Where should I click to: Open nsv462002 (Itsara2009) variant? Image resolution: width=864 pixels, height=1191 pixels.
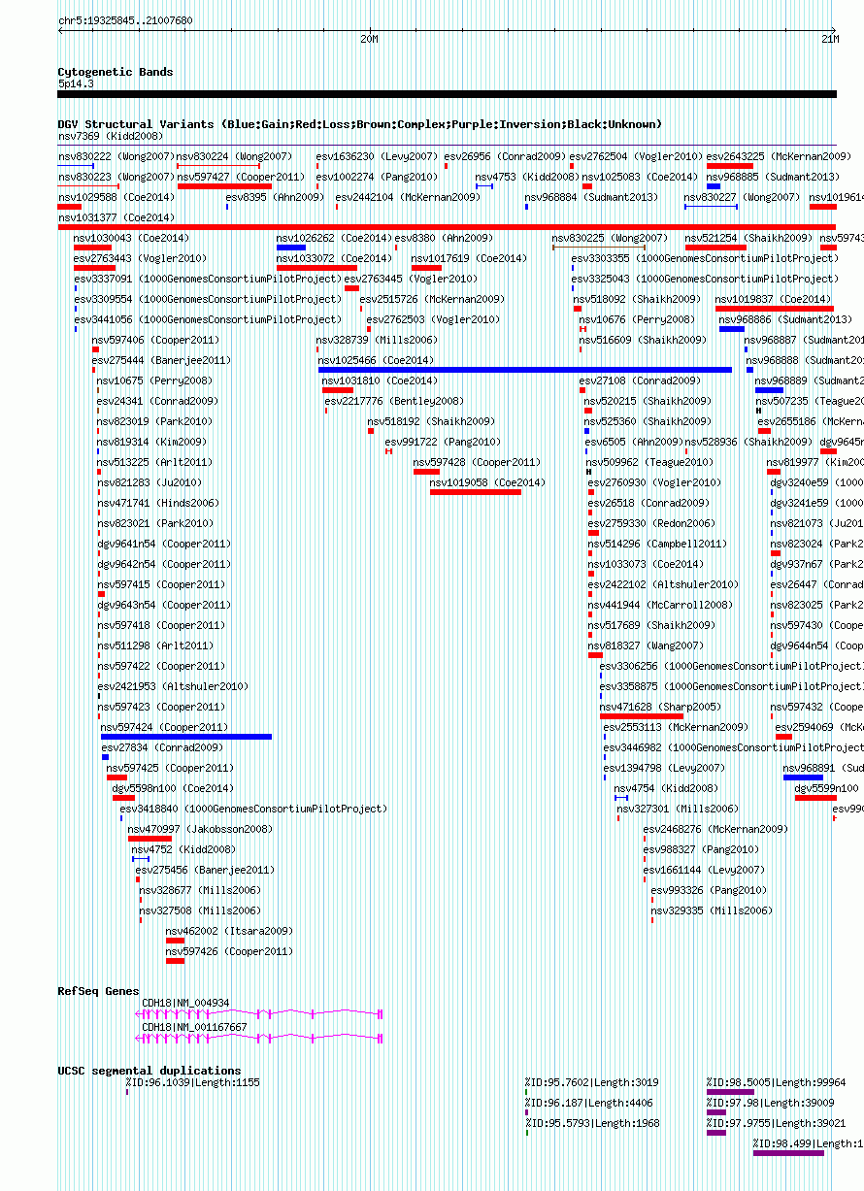[229, 931]
